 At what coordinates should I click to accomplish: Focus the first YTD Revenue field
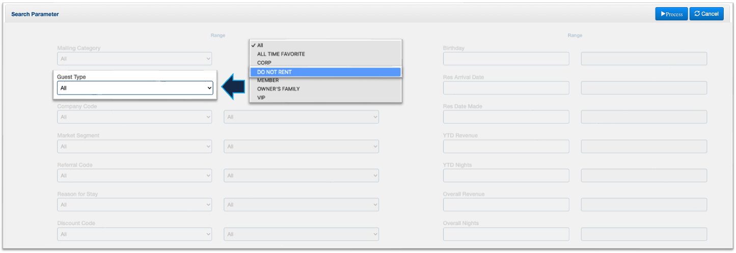tap(506, 147)
